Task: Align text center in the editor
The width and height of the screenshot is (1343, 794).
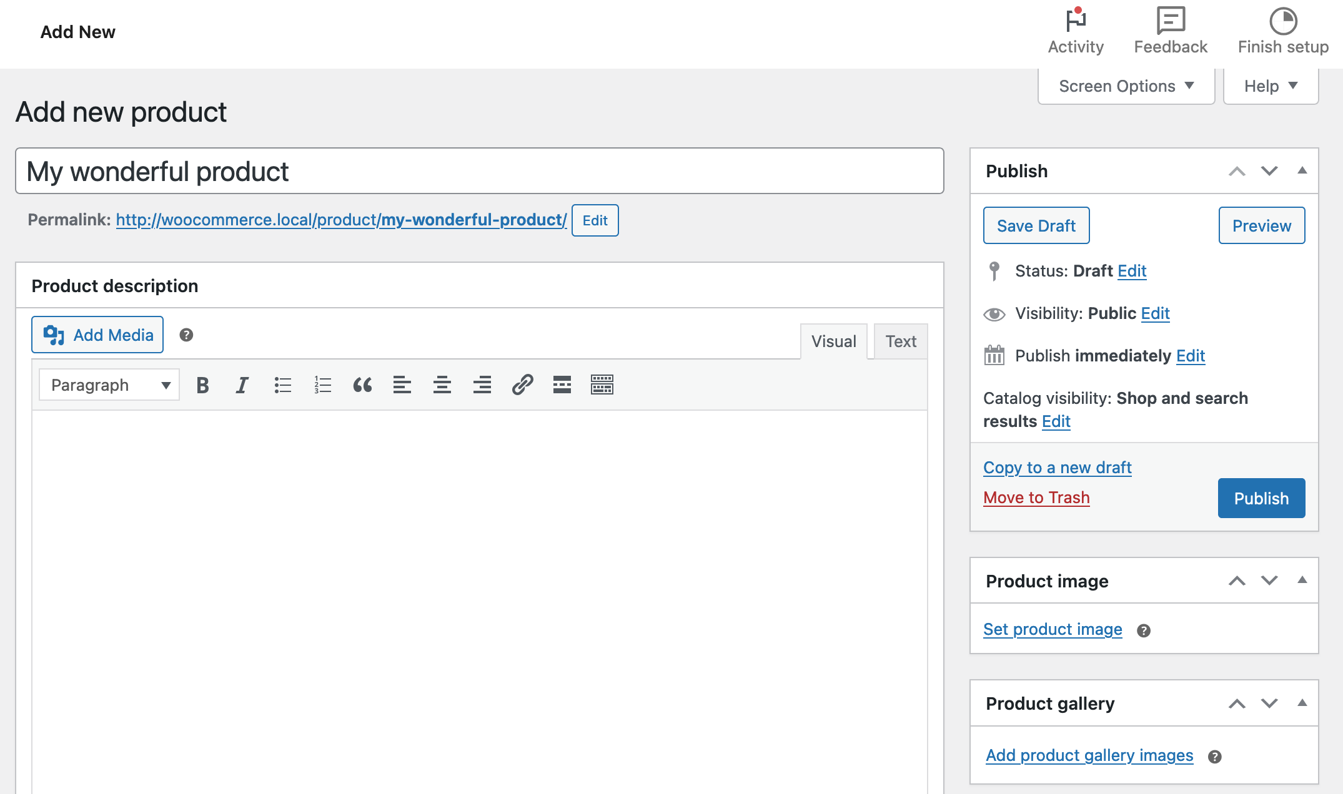Action: tap(442, 385)
